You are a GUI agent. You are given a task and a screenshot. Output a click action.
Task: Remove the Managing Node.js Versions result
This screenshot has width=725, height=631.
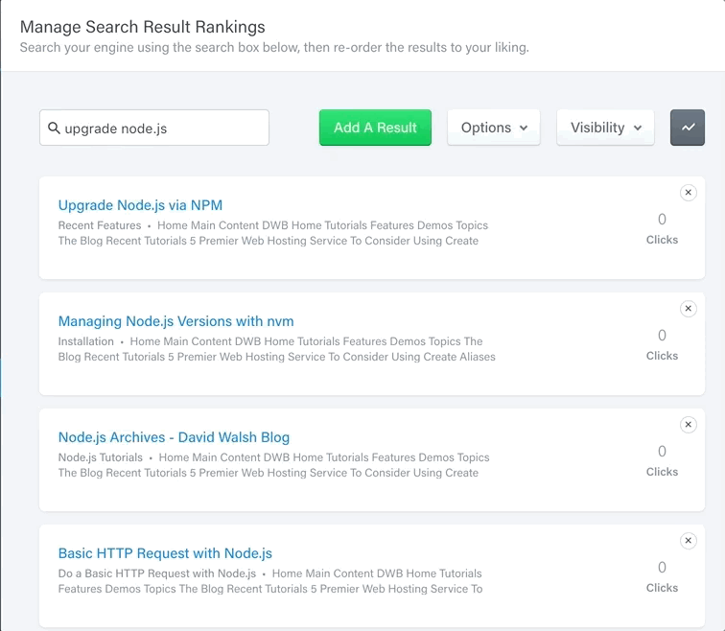point(688,309)
